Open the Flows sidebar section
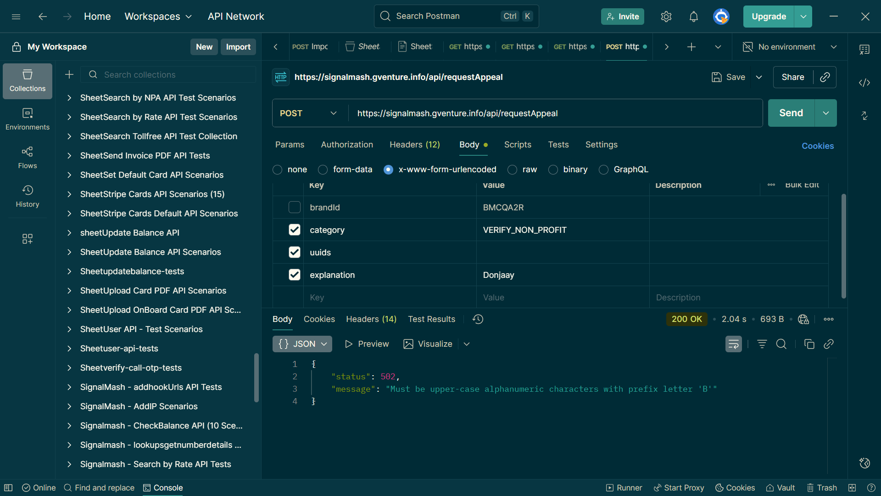881x496 pixels. [28, 158]
